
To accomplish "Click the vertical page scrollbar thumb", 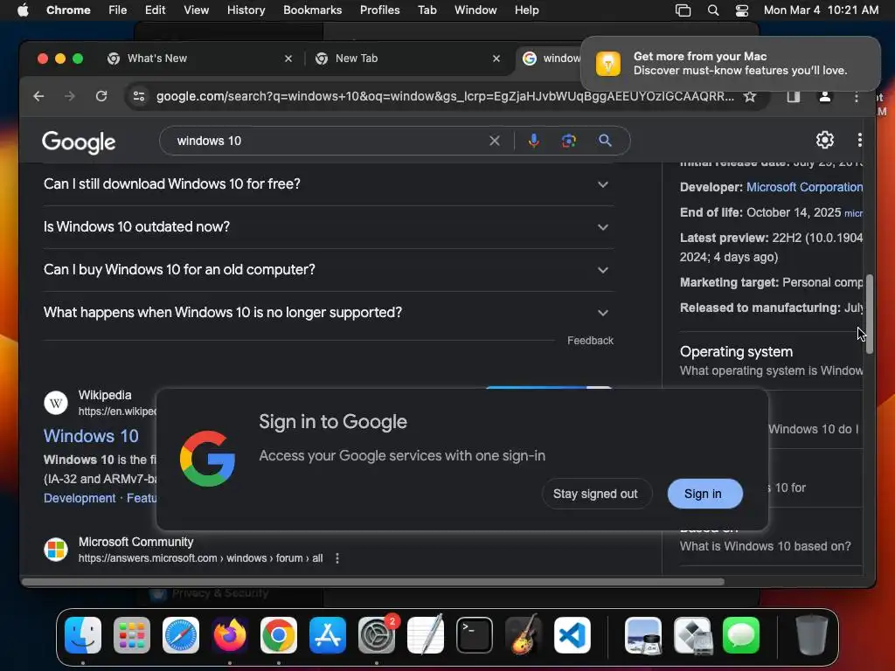I will pyautogui.click(x=870, y=315).
